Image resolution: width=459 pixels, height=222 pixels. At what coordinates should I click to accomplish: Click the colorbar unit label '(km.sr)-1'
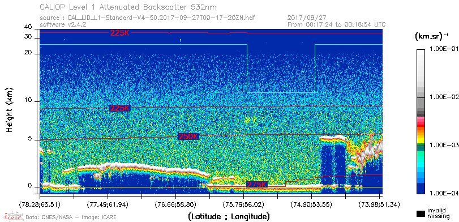432,37
